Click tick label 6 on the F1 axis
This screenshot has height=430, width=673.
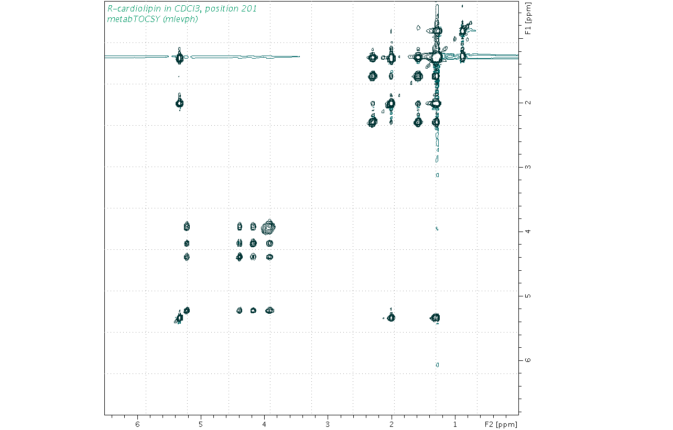[x=528, y=360]
